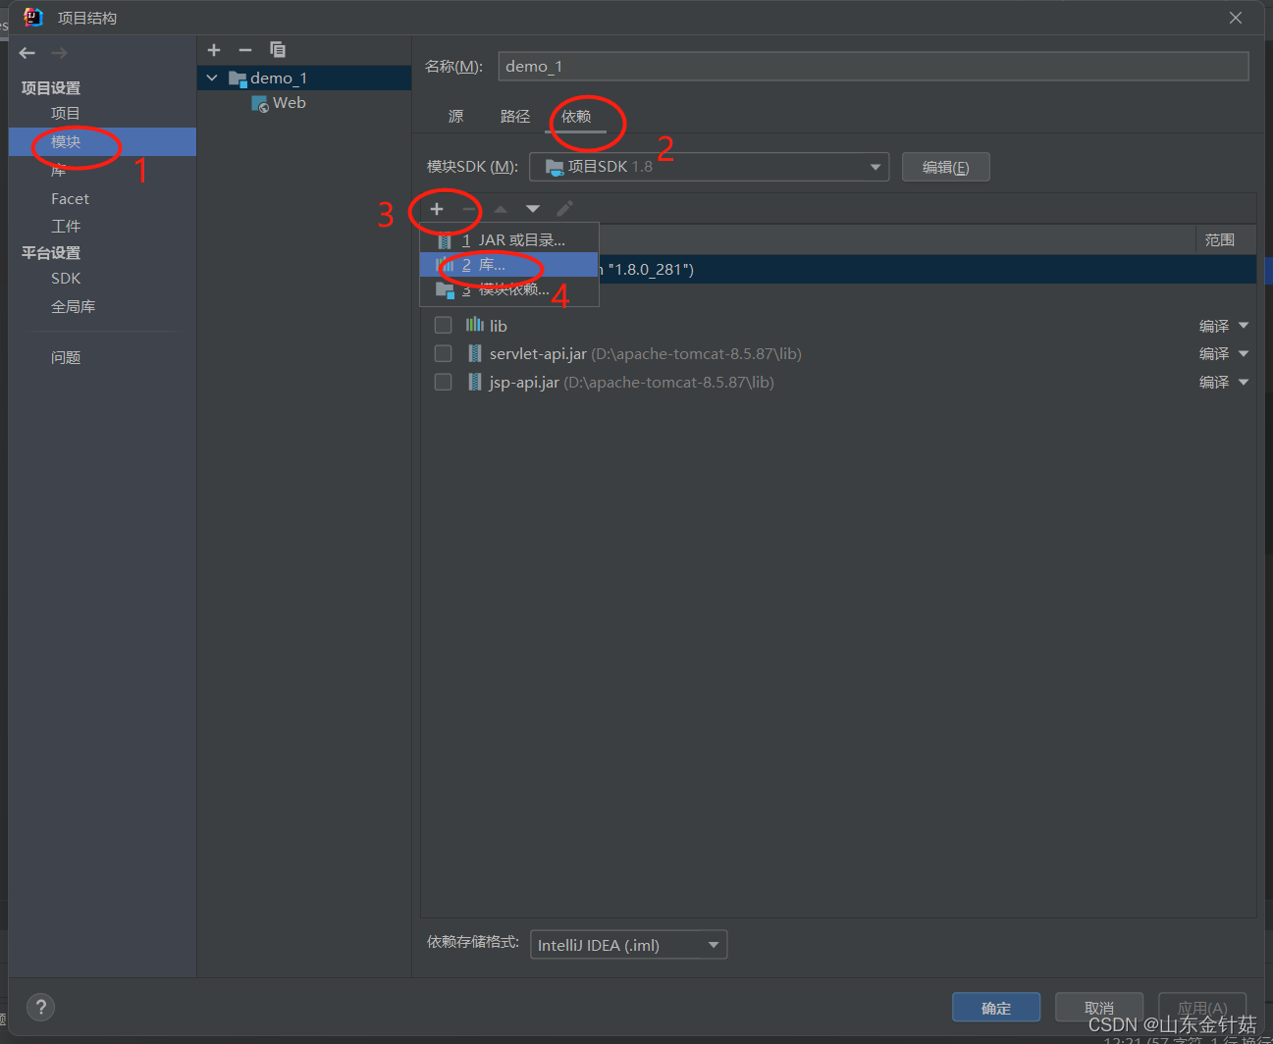
Task: Select 问题 in the sidebar
Action: click(x=66, y=358)
